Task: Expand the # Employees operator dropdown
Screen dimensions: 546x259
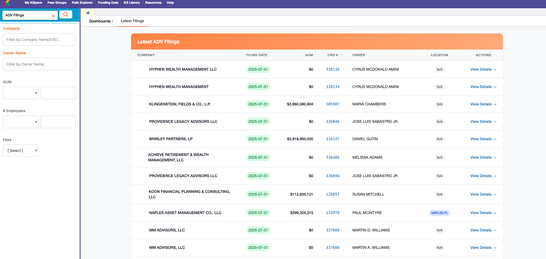Action: tap(21, 122)
